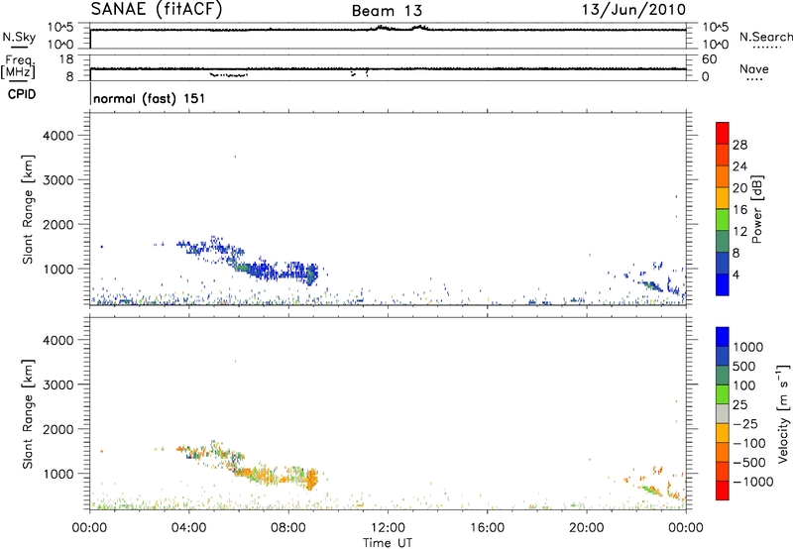Pick the yellow Power segment between 16 and 20
793x549 pixels.
click(x=723, y=198)
